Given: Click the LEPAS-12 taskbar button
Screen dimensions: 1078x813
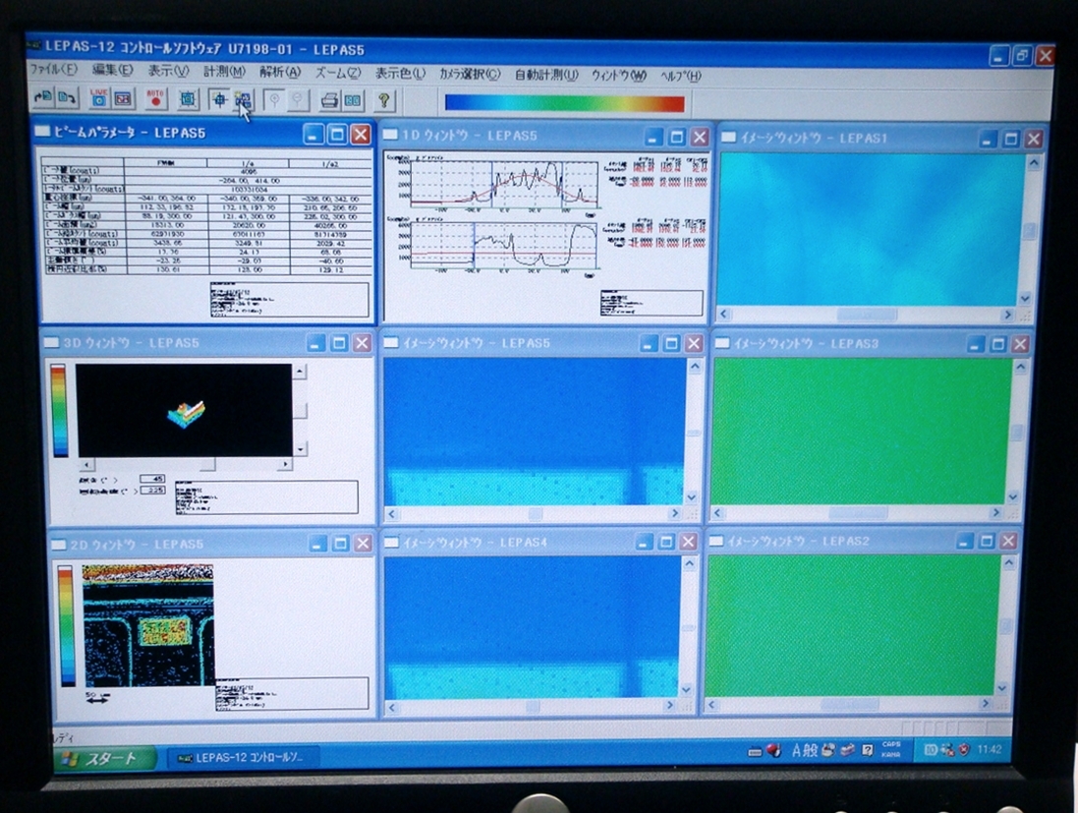Looking at the screenshot, I should (x=244, y=758).
